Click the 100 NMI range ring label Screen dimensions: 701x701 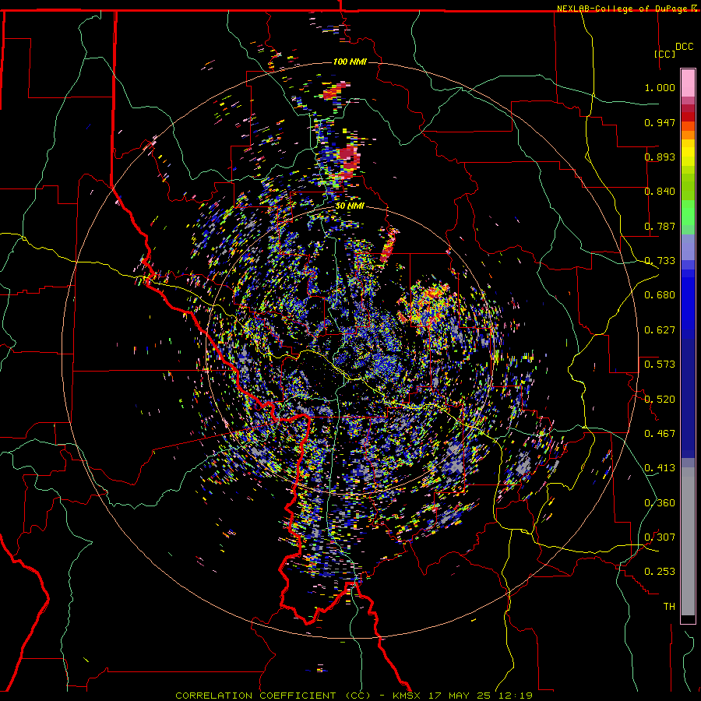point(350,62)
